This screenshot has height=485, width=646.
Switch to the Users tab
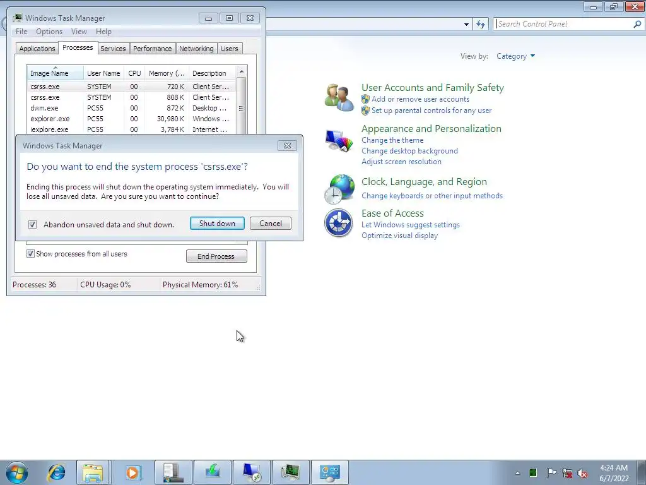point(229,49)
